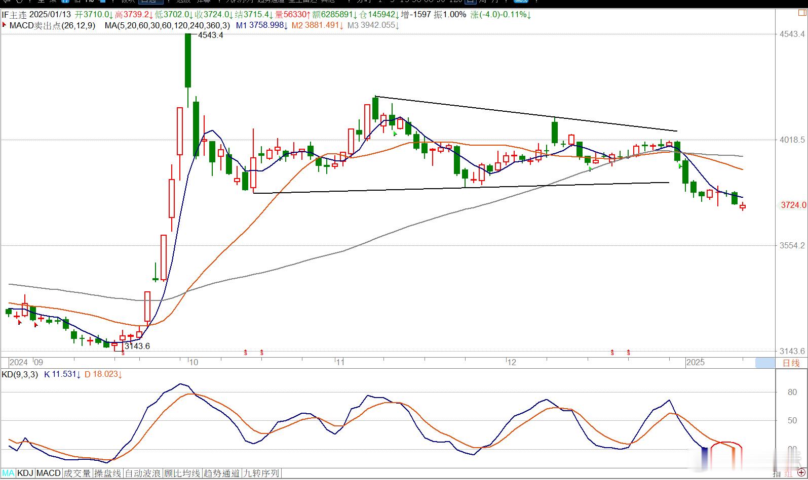The image size is (808, 480).
Task: Click the red 组 button
Action: click(x=789, y=473)
